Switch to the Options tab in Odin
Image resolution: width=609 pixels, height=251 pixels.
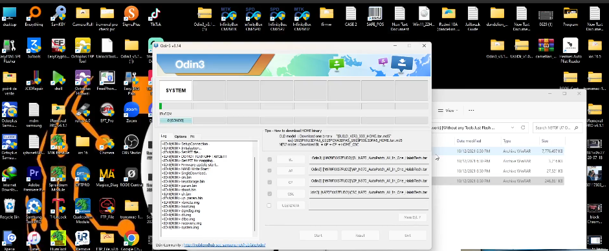point(180,136)
